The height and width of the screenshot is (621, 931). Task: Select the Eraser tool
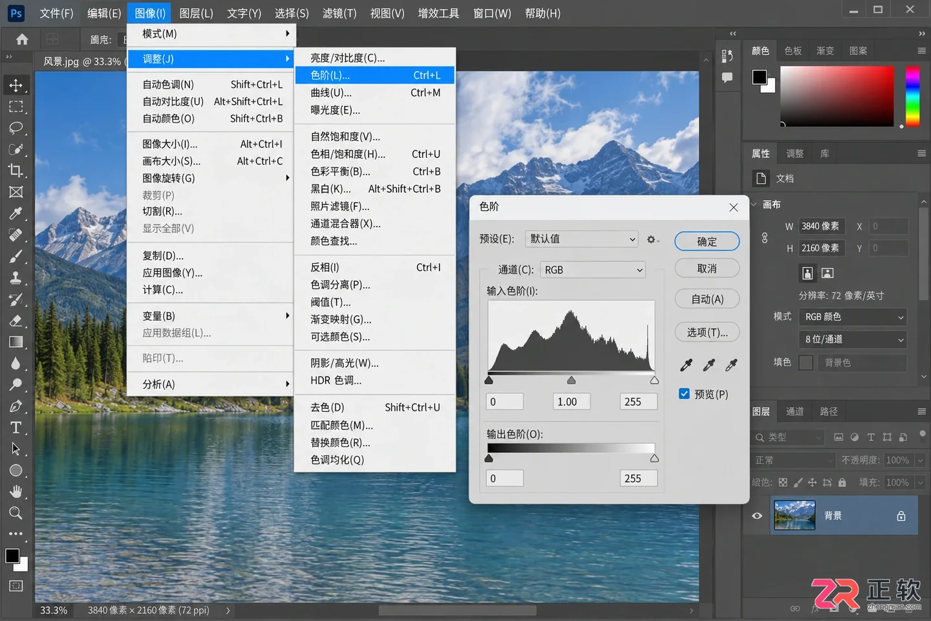tap(16, 320)
